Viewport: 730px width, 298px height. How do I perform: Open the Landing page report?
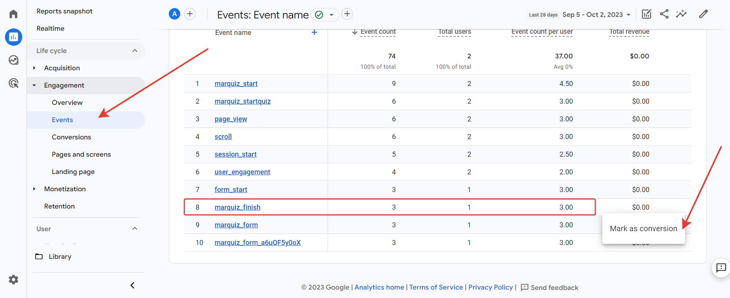coord(73,172)
